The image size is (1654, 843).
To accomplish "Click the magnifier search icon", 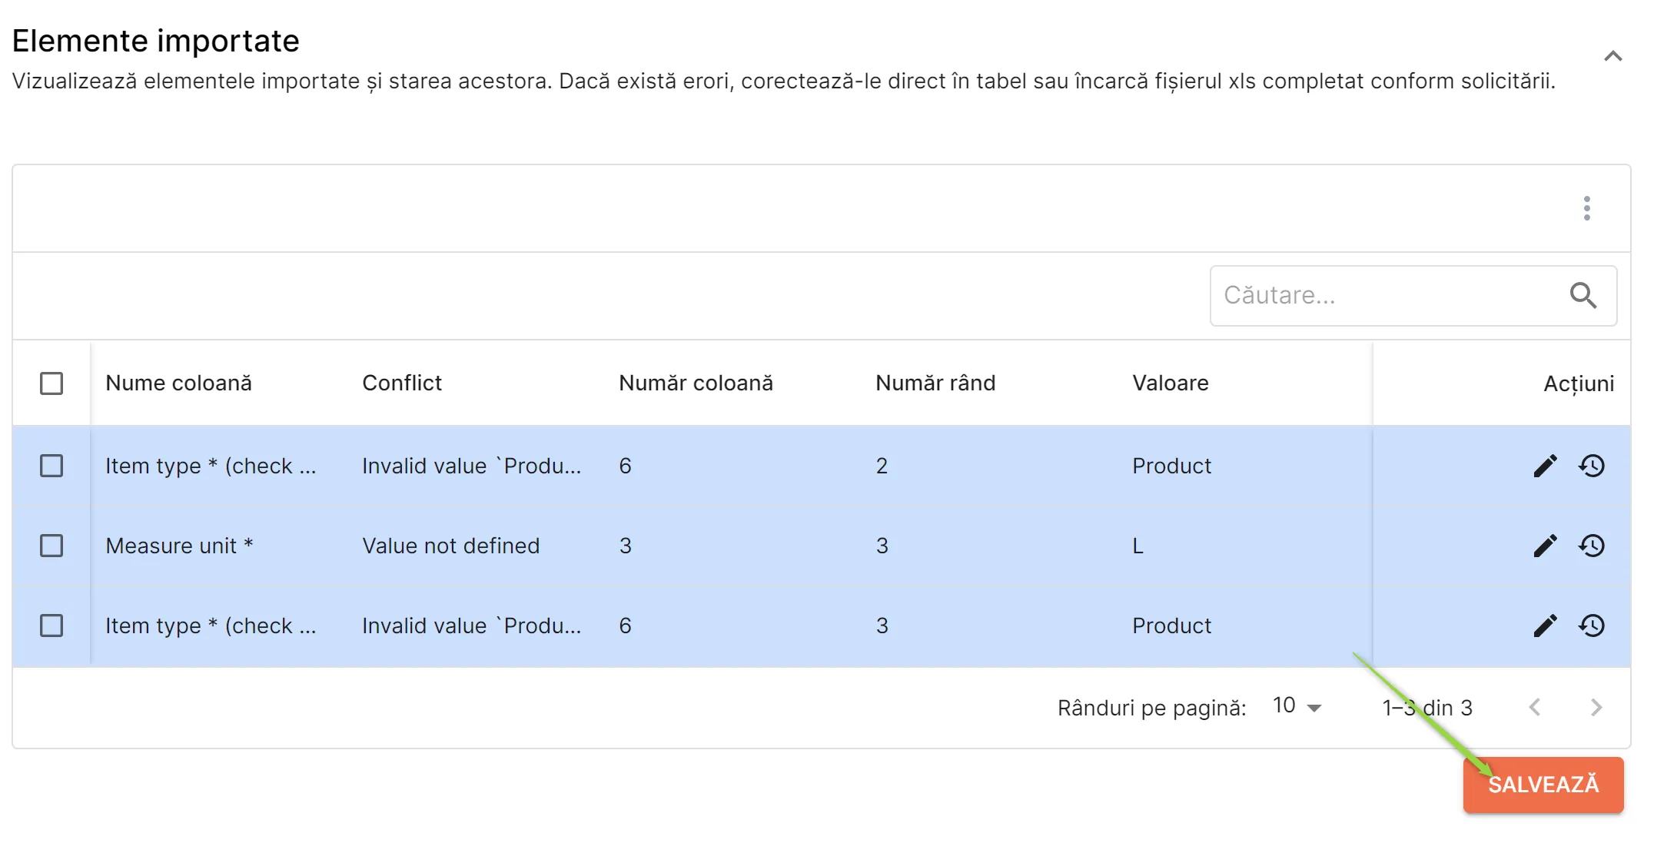I will pyautogui.click(x=1583, y=295).
